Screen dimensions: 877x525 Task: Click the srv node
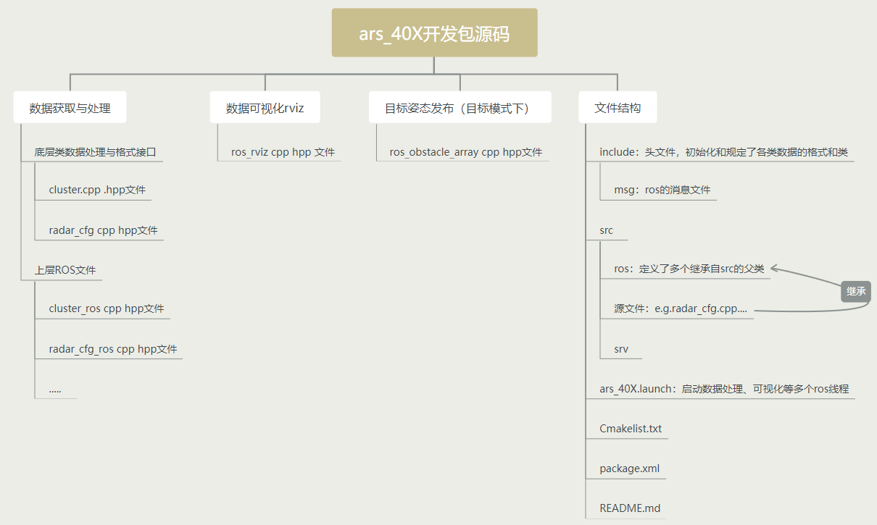(620, 348)
